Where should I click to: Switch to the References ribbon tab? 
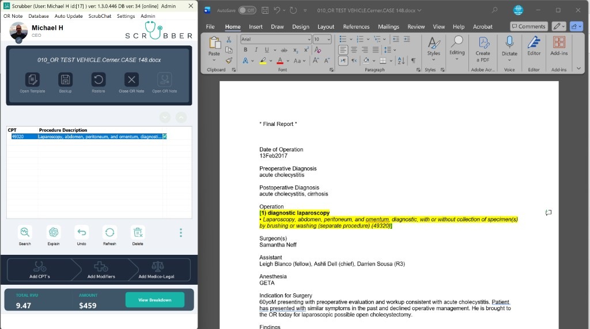pyautogui.click(x=356, y=26)
